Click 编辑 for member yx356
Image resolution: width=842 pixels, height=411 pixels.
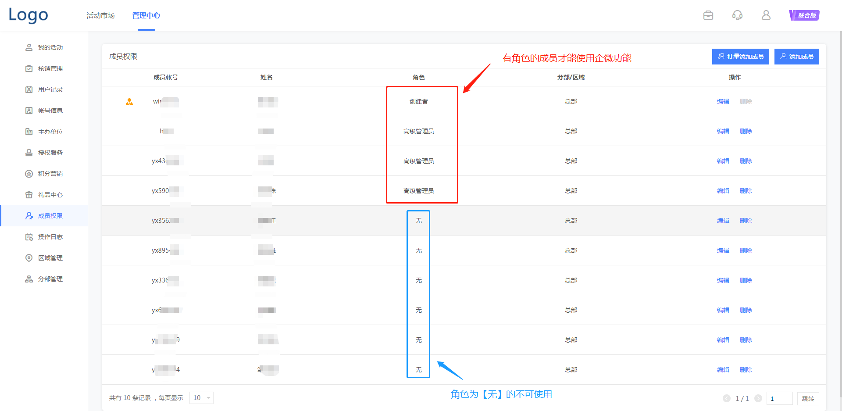(723, 221)
